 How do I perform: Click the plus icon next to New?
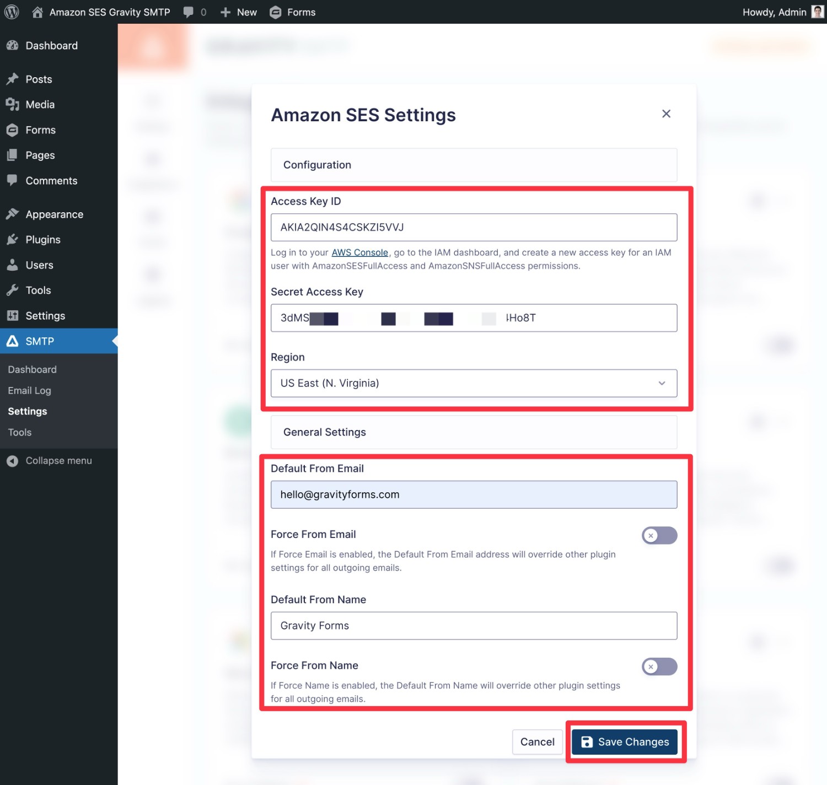click(x=225, y=12)
